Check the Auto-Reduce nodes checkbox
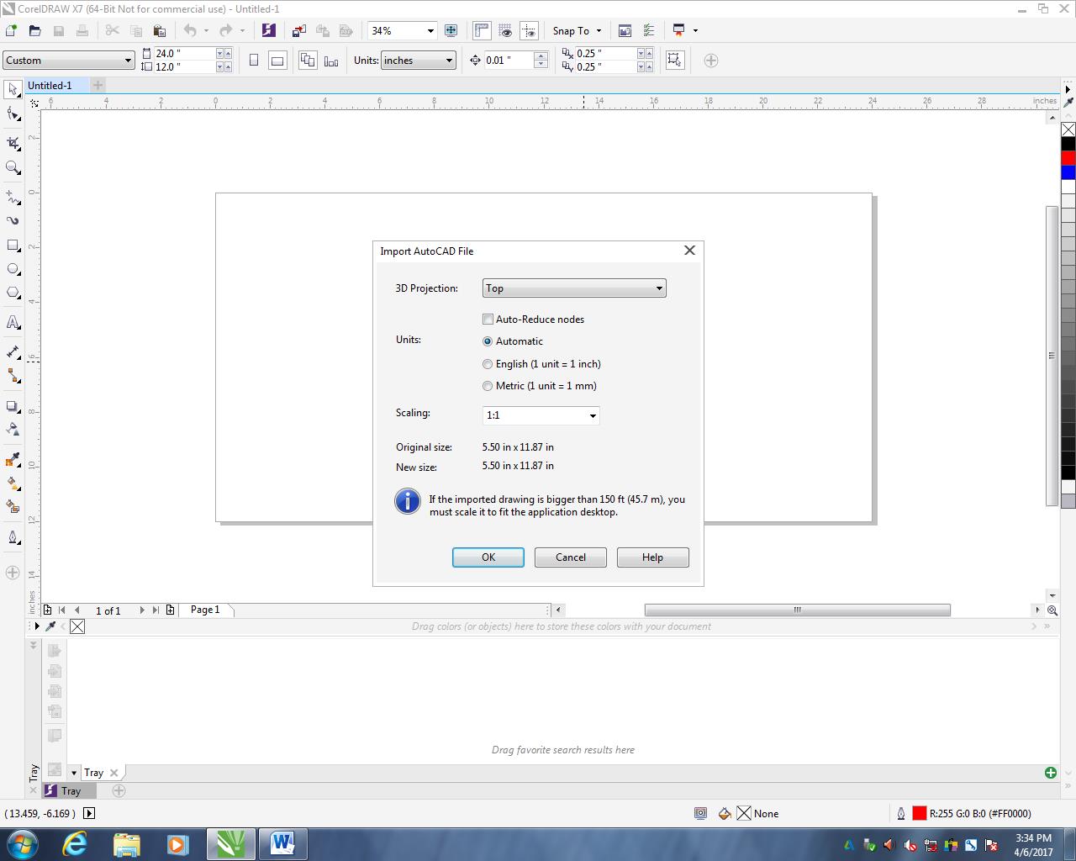This screenshot has width=1076, height=861. (x=488, y=320)
